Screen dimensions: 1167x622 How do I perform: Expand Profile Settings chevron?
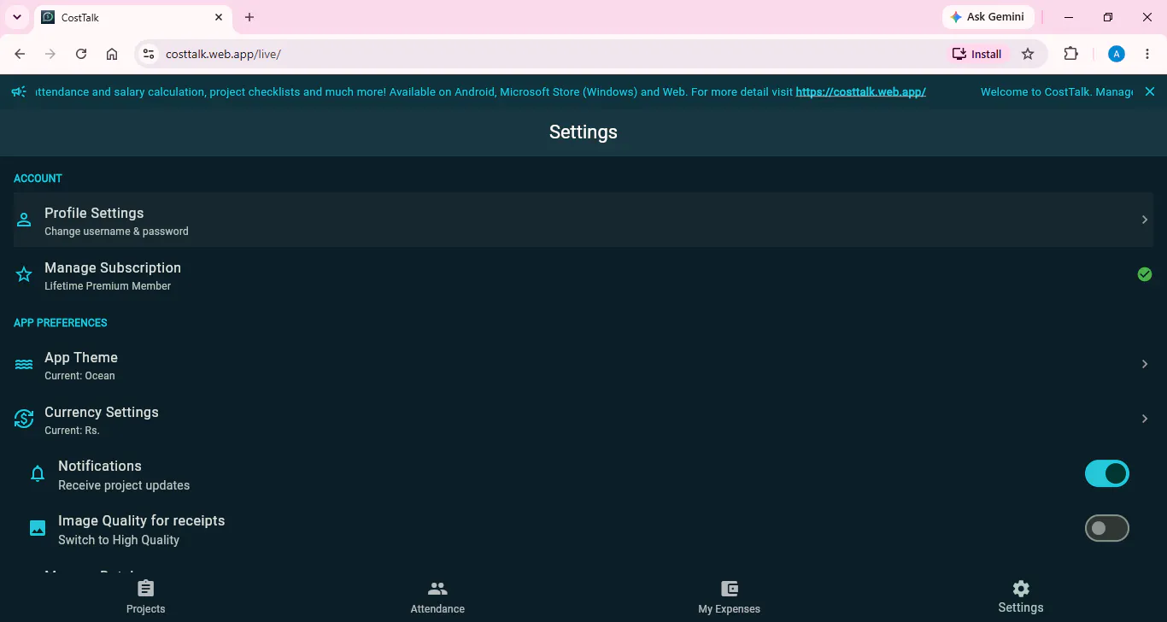1145,220
